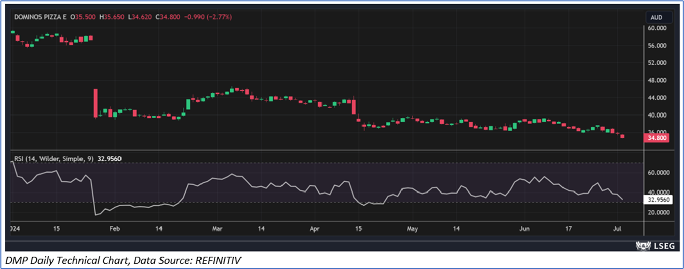684x269 pixels.
Task: Click the 48.000 price axis label
Action: [x=657, y=80]
